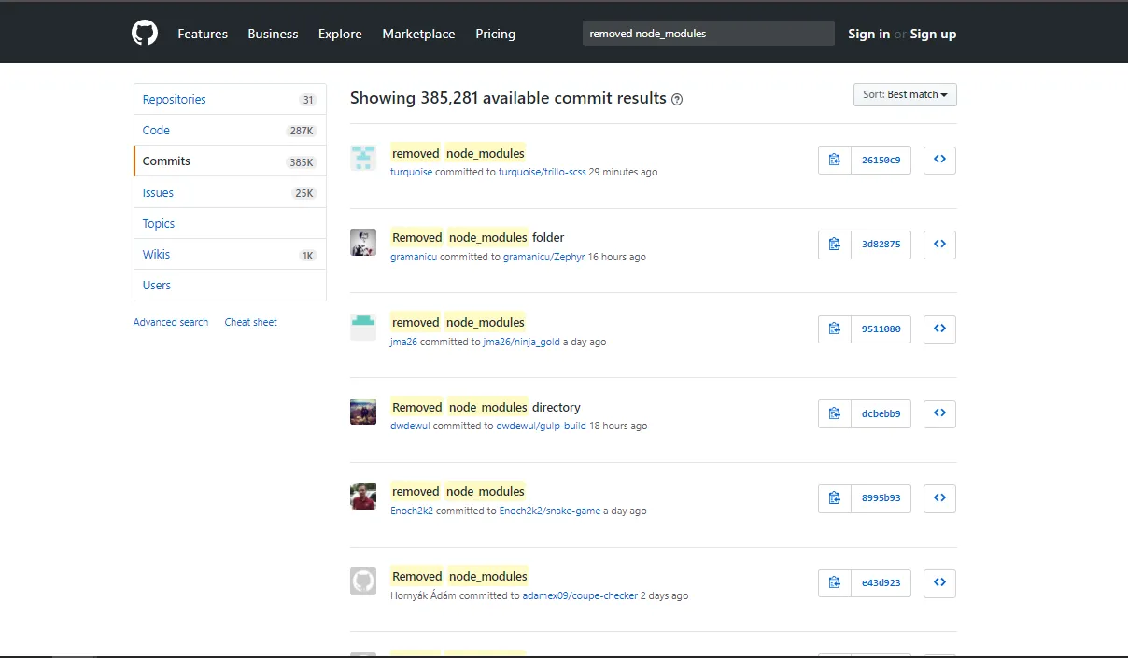Open dwdewul author link
1128x658 pixels.
pyautogui.click(x=410, y=426)
